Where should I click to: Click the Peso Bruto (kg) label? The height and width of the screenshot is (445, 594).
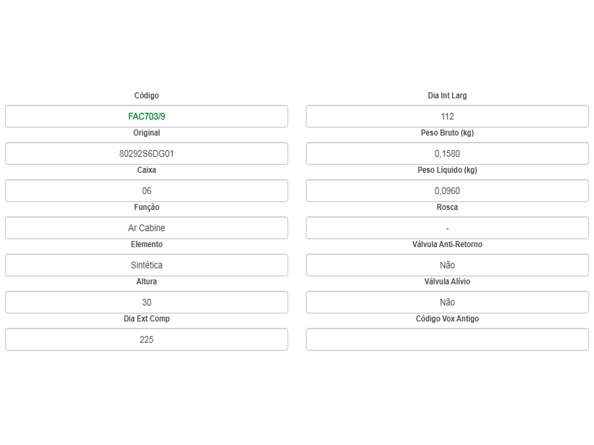[447, 133]
